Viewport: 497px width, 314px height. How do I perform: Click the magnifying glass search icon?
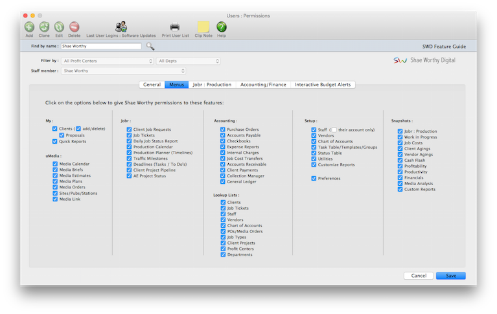(x=150, y=47)
